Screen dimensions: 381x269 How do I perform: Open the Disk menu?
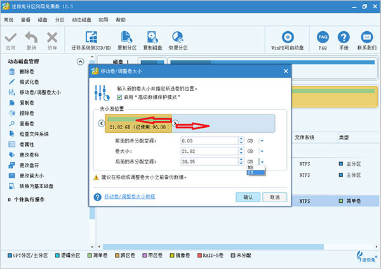[x=43, y=20]
